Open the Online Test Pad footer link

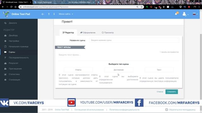tap(62, 110)
